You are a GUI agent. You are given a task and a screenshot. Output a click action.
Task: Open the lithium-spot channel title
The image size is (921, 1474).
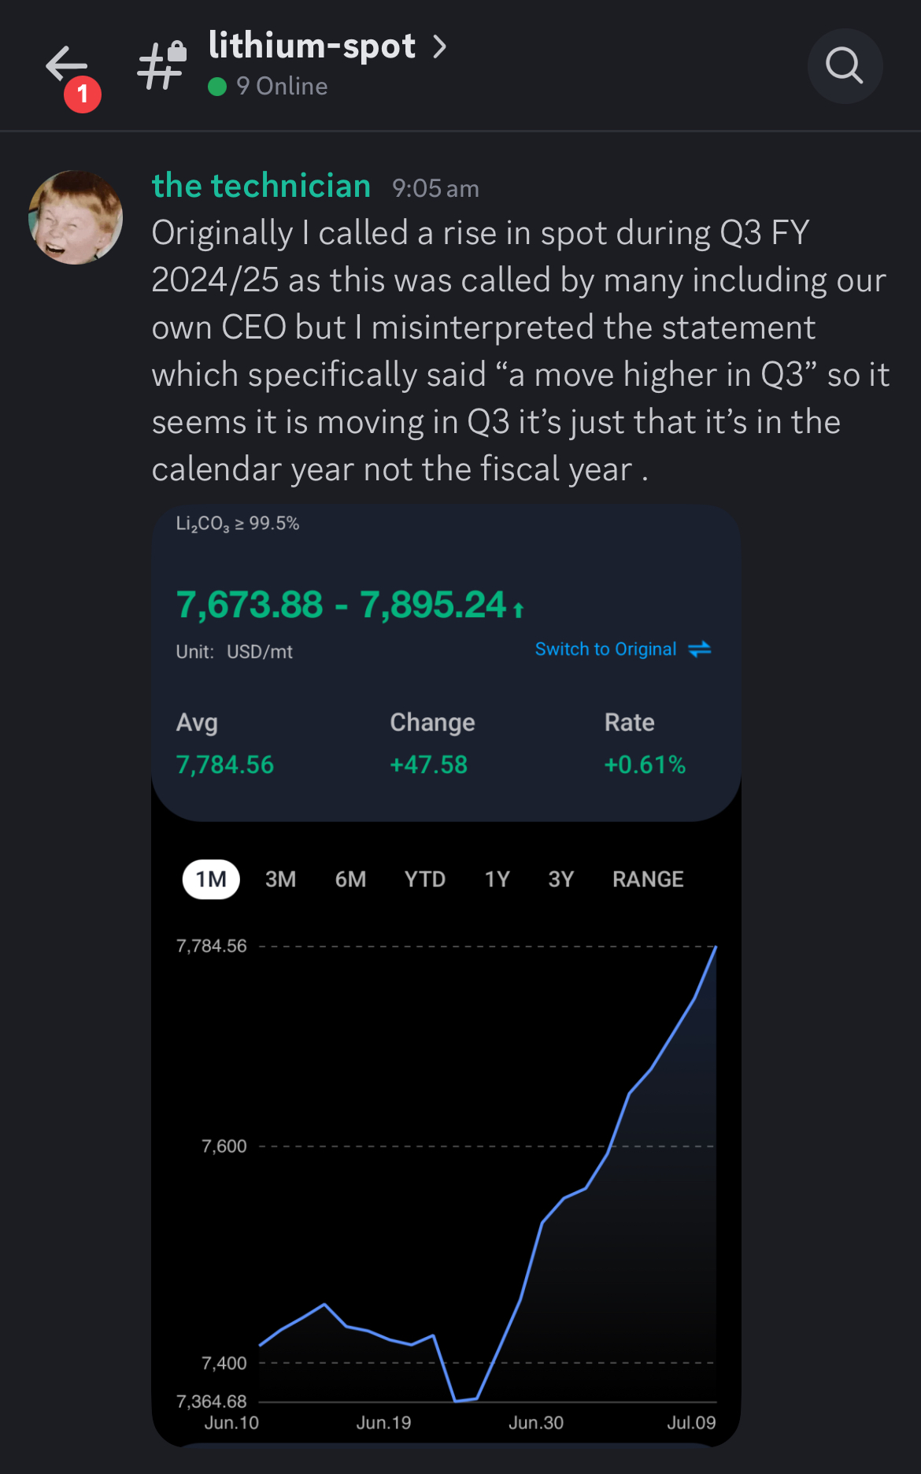point(312,46)
